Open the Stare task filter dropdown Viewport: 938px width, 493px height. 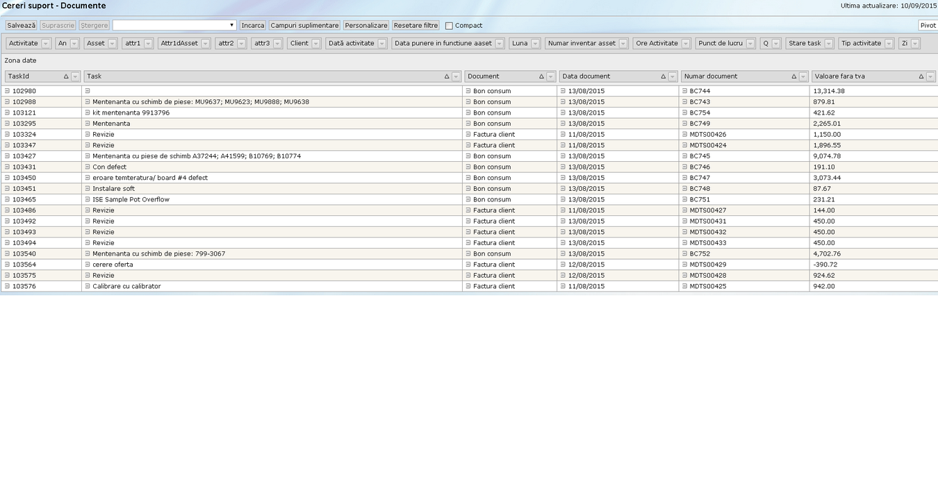pyautogui.click(x=829, y=43)
